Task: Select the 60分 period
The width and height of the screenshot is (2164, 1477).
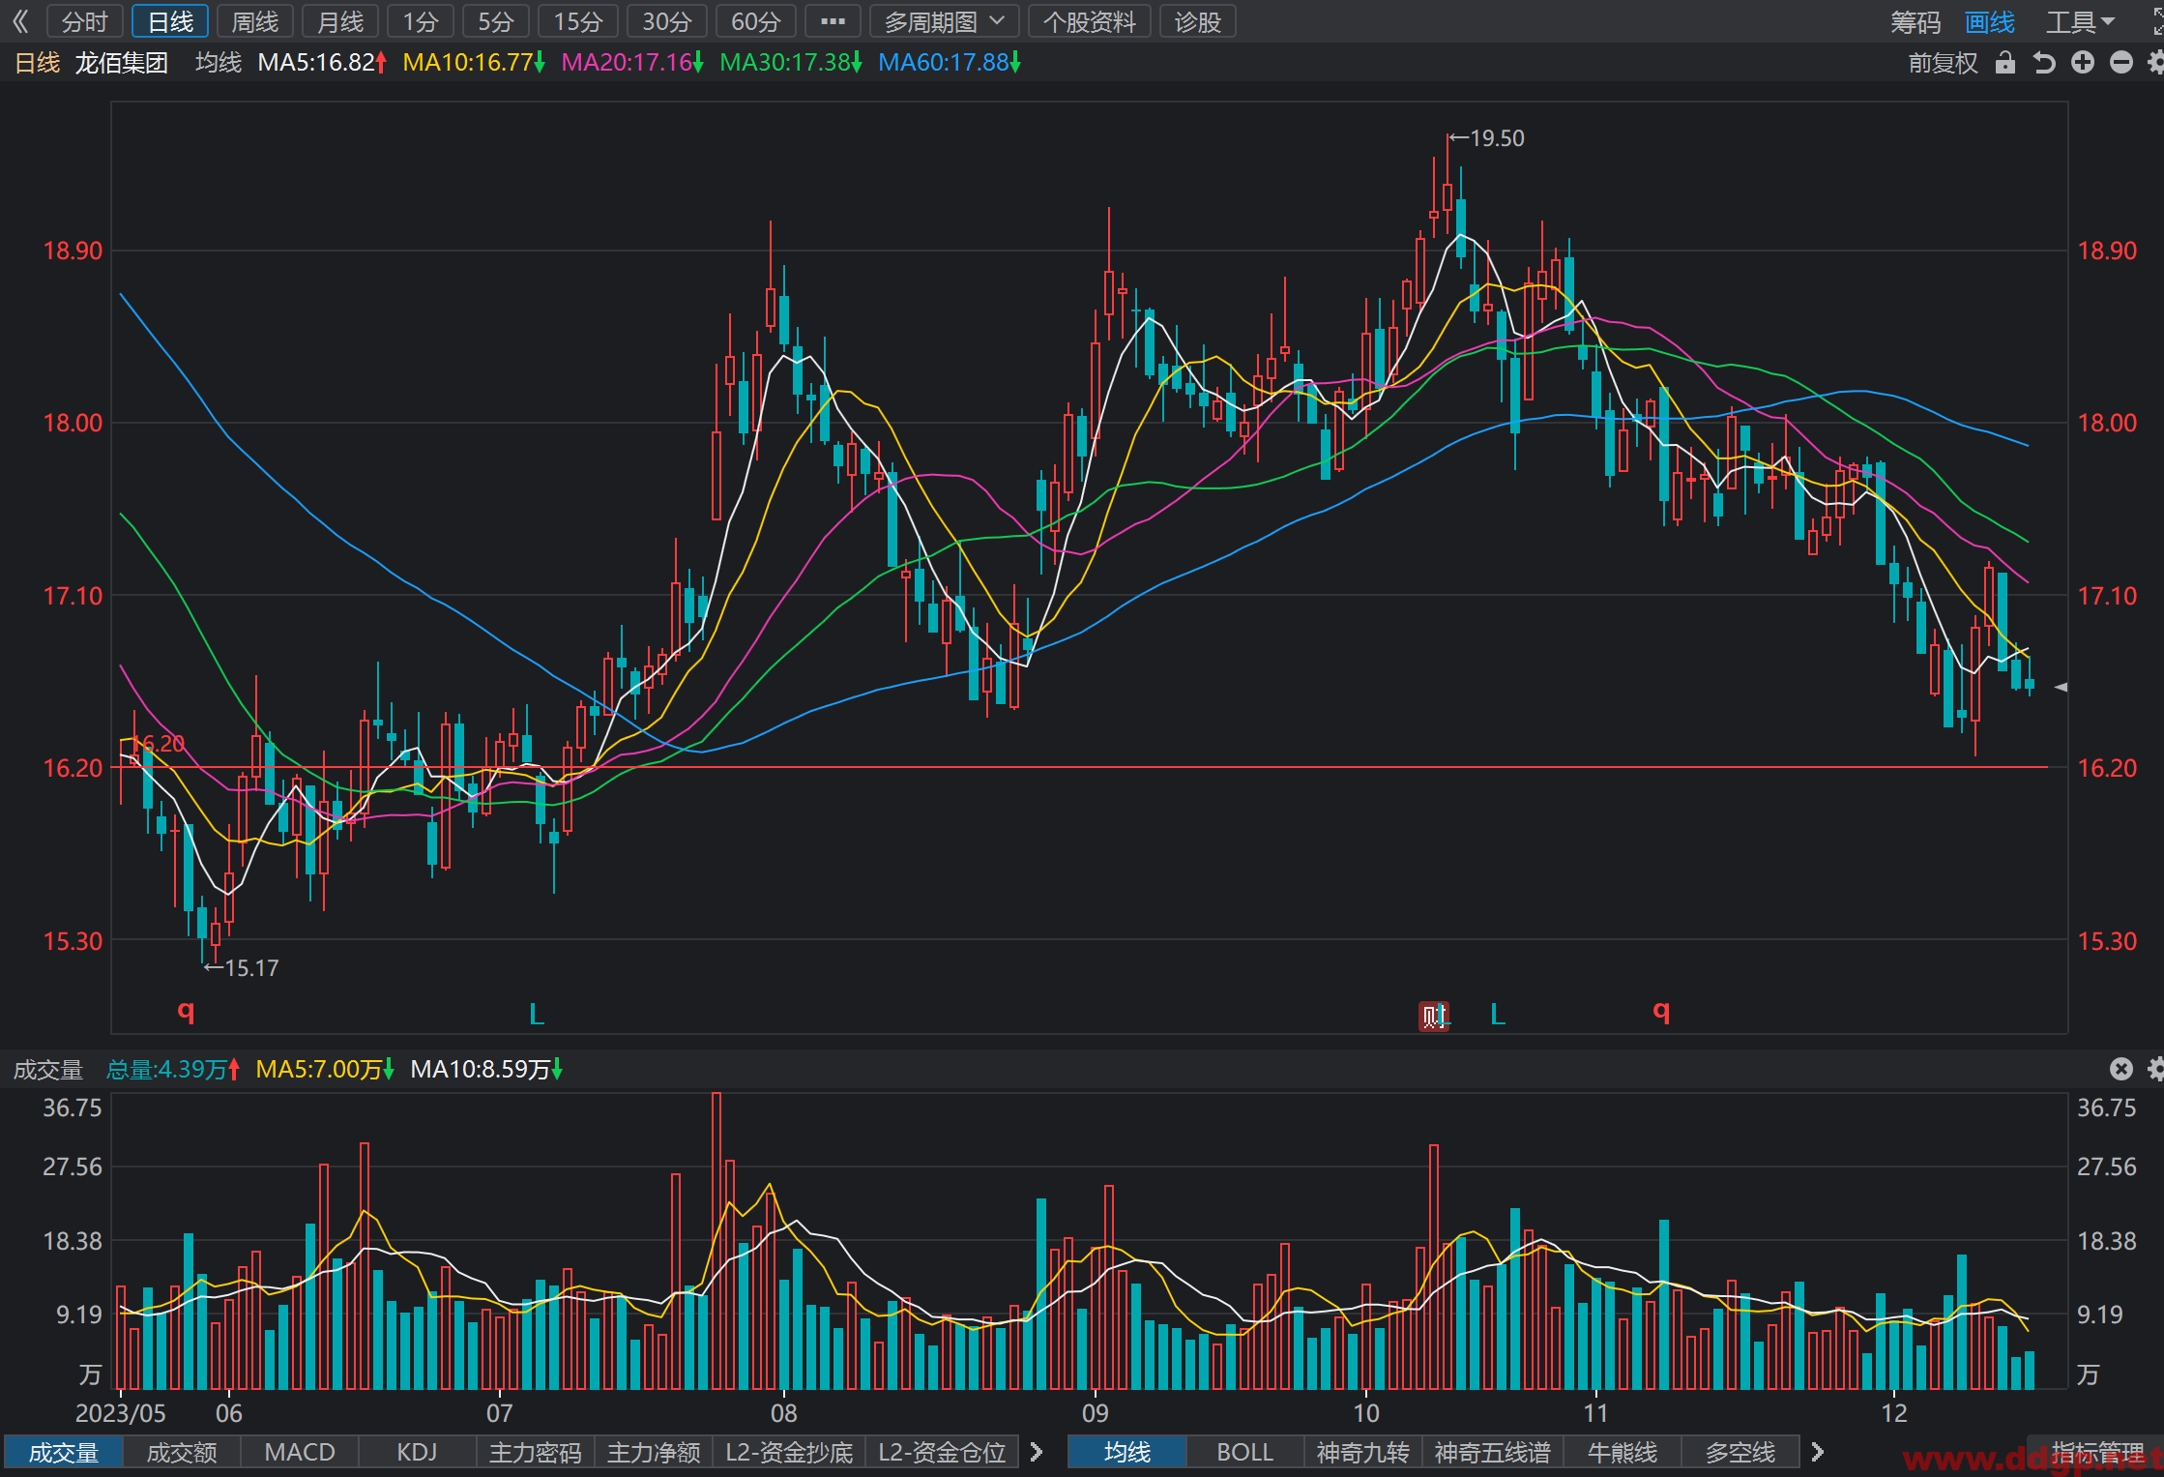Action: click(x=756, y=21)
